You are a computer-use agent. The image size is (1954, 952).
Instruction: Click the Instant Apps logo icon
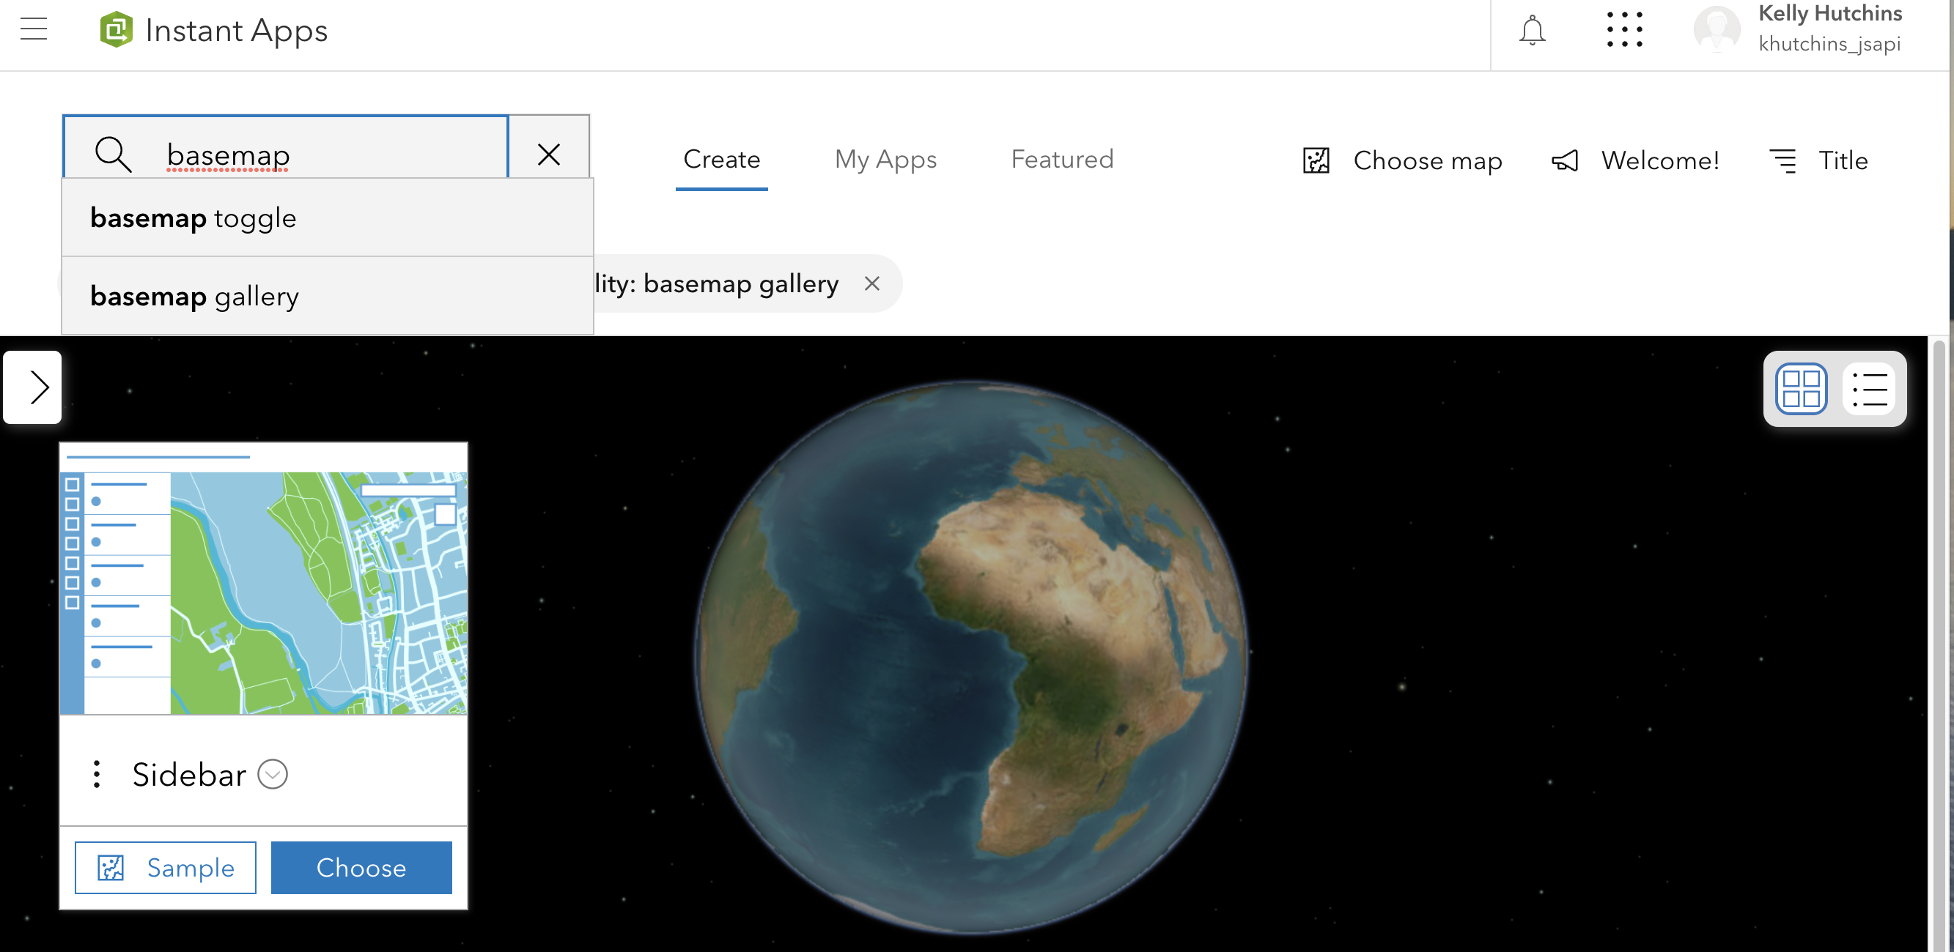[x=116, y=29]
